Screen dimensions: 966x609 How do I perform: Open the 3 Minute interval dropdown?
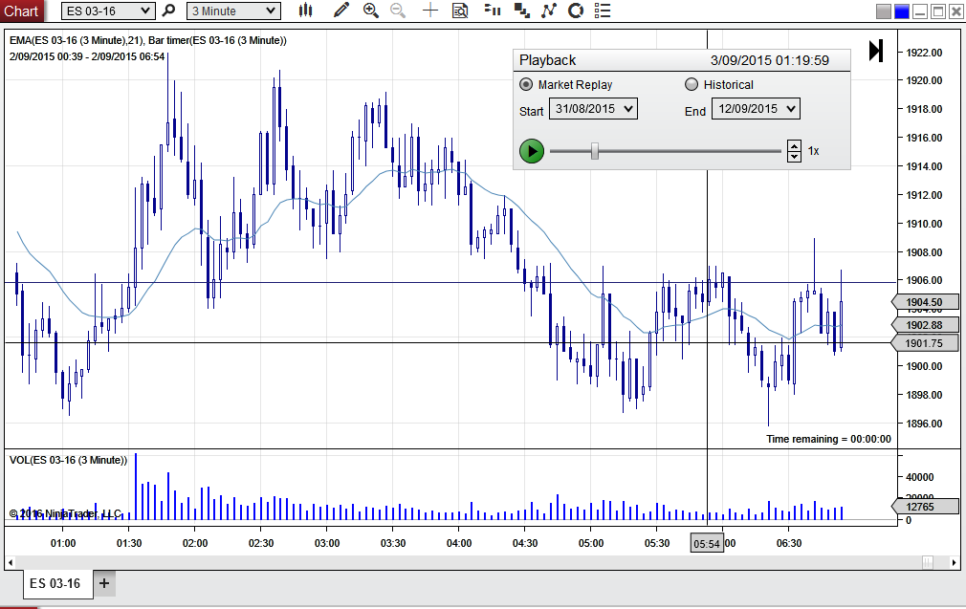pyautogui.click(x=233, y=11)
